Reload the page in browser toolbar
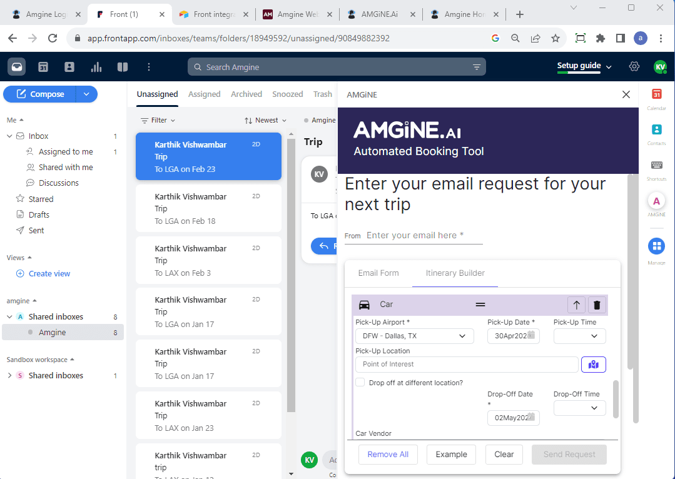The width and height of the screenshot is (675, 479). [53, 38]
